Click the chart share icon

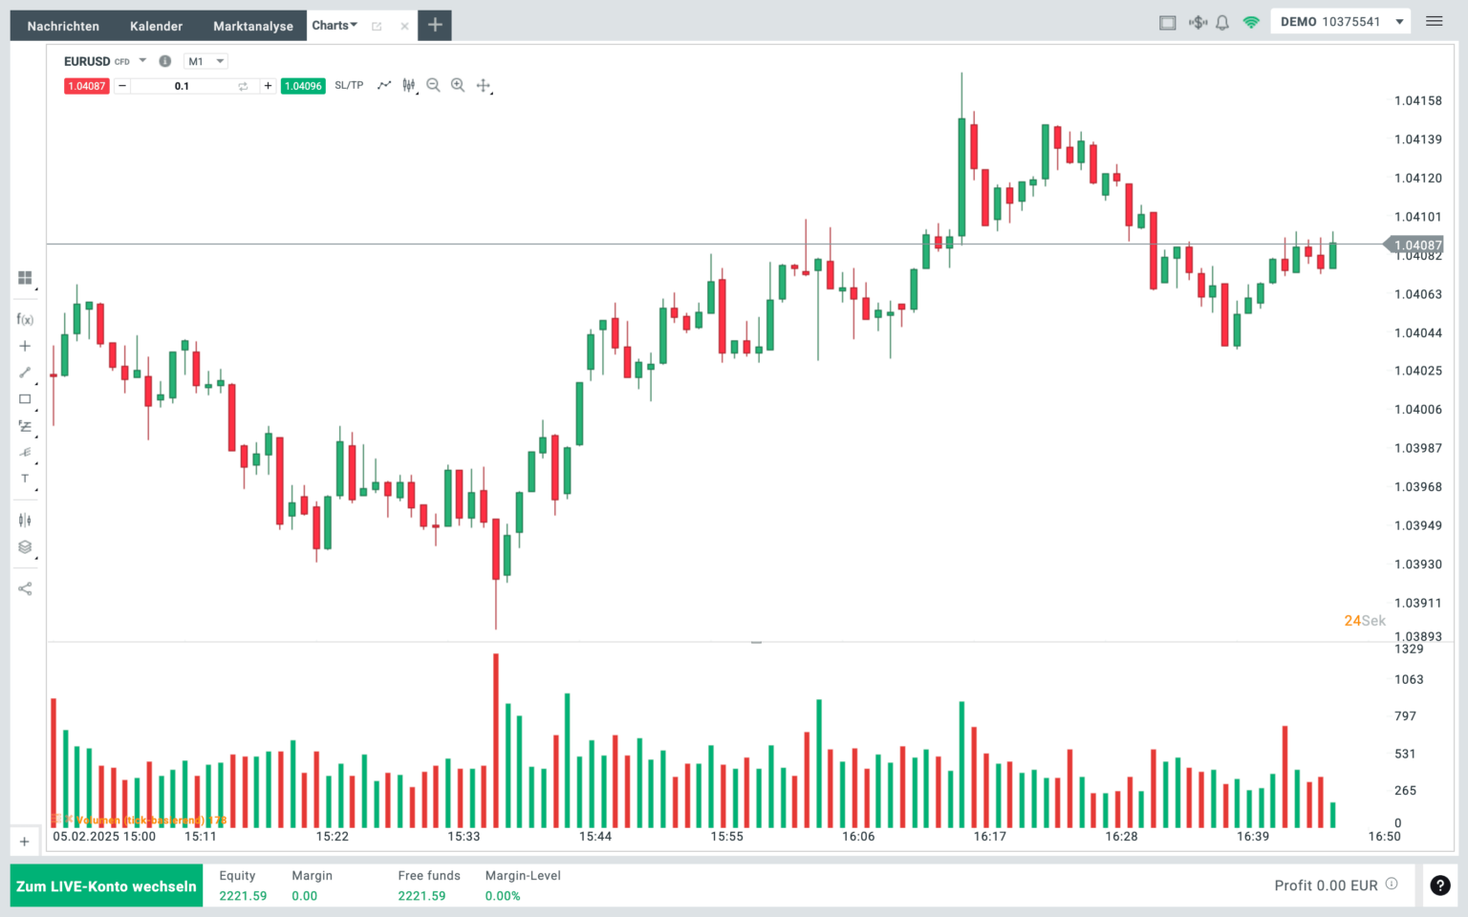tap(25, 588)
